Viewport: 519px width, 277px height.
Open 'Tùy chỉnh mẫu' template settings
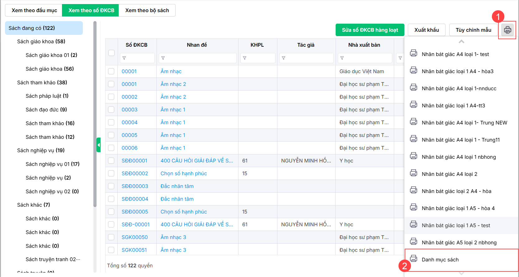(473, 30)
